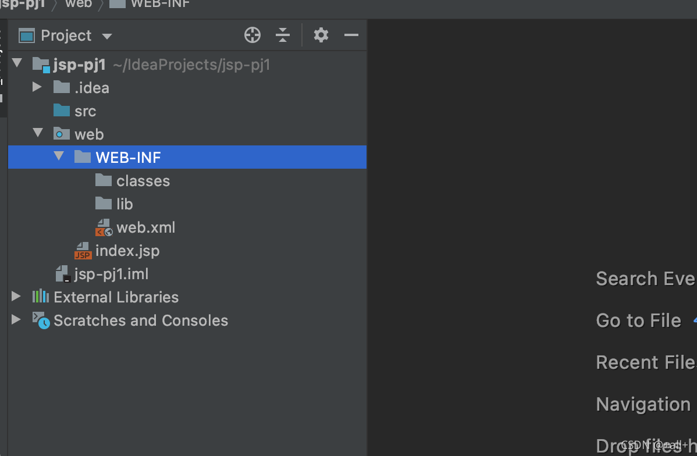The width and height of the screenshot is (697, 456).
Task: Click the lib folder icon
Action: pos(103,203)
